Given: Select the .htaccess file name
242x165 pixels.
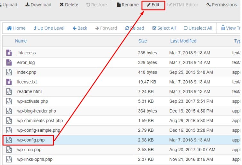Looking at the screenshot, I should [27, 53].
